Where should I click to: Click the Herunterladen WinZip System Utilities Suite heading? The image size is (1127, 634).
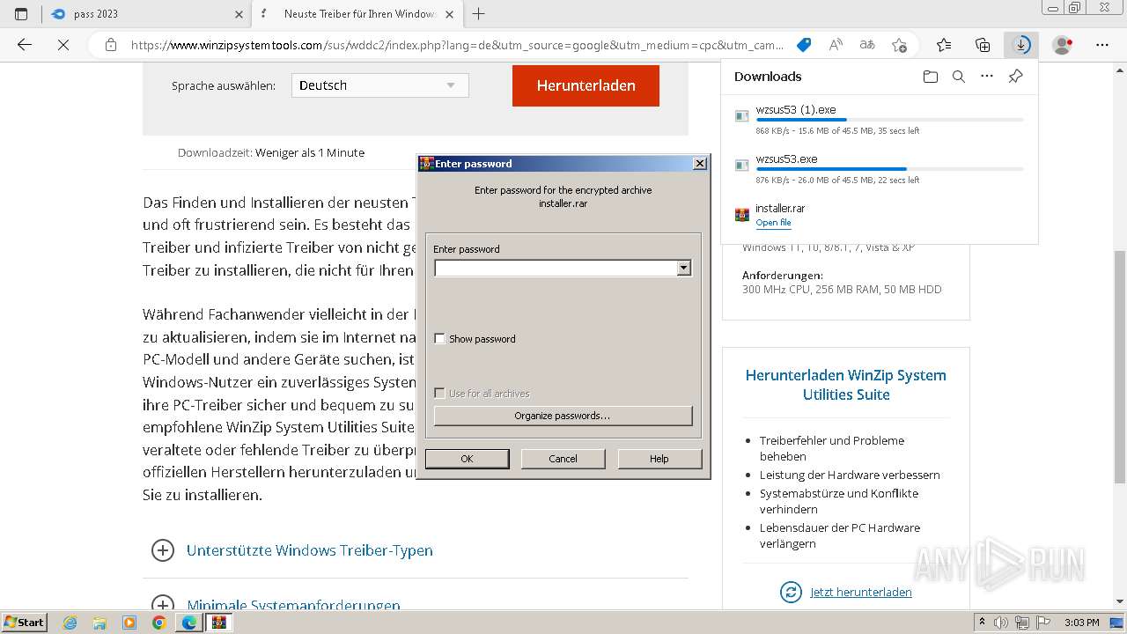pyautogui.click(x=846, y=385)
